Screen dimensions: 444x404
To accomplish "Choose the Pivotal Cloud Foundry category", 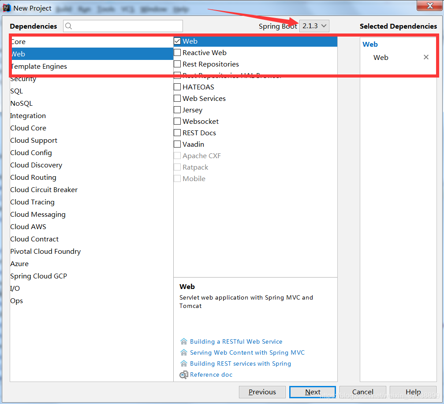I will pos(91,251).
